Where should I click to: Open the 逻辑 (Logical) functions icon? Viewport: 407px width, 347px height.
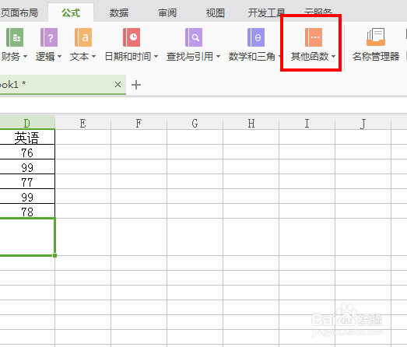click(49, 37)
